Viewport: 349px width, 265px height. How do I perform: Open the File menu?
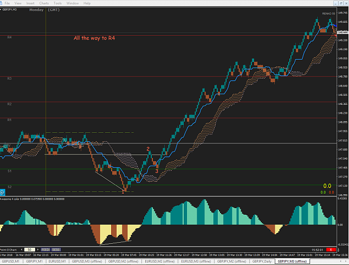click(x=7, y=3)
